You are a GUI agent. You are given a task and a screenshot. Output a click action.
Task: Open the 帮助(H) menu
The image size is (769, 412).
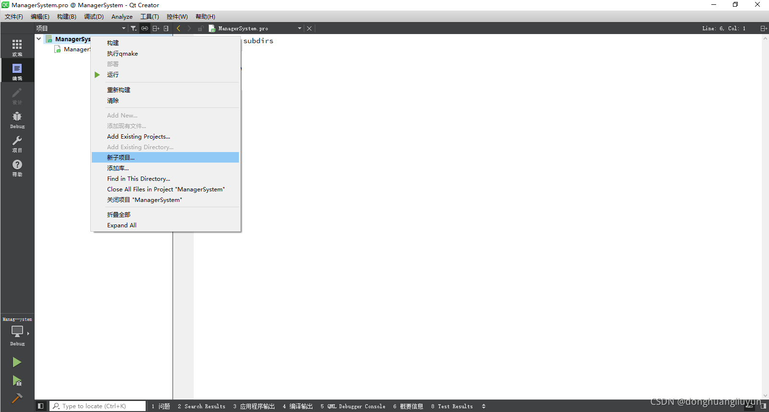[205, 17]
